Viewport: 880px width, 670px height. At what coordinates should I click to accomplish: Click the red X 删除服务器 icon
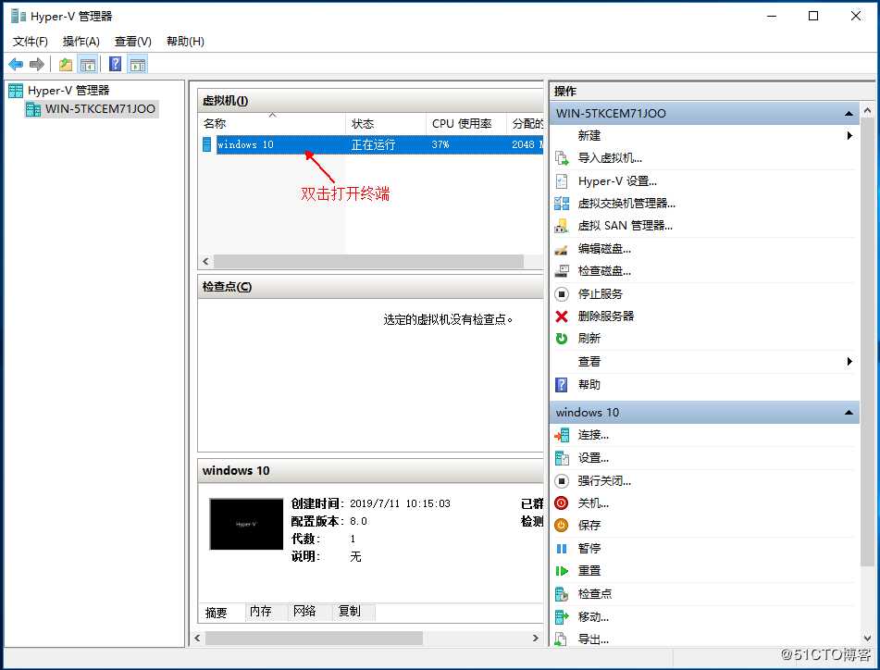[x=562, y=316]
